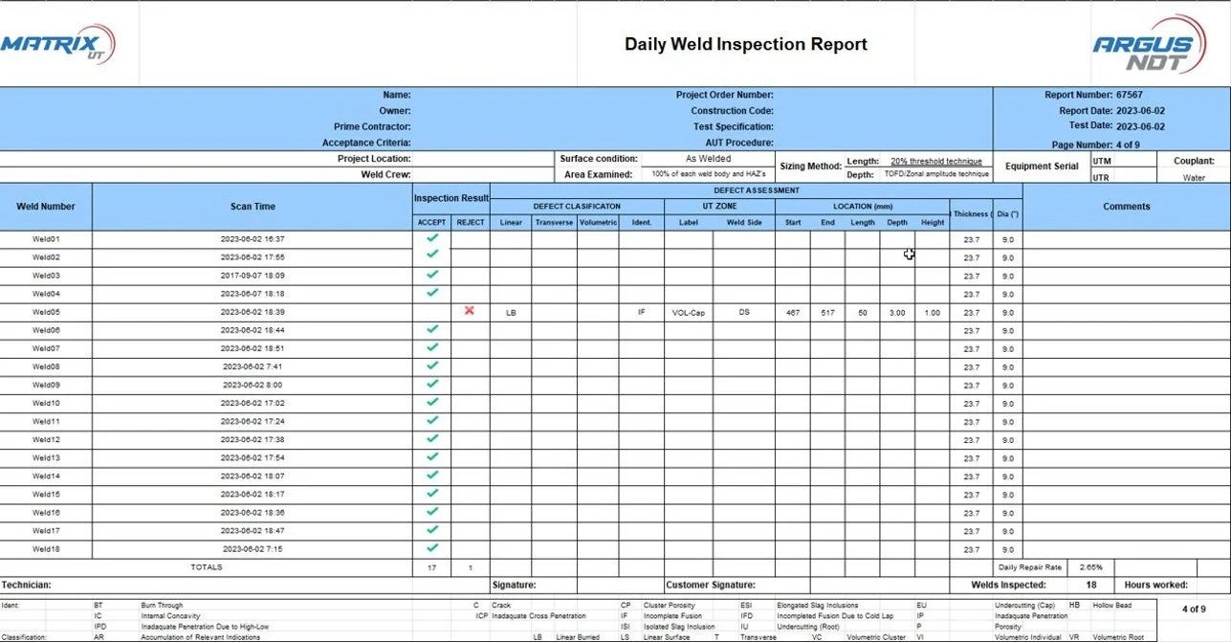Select the green accept checkmark for Weld02
This screenshot has height=642, width=1231.
click(x=431, y=255)
